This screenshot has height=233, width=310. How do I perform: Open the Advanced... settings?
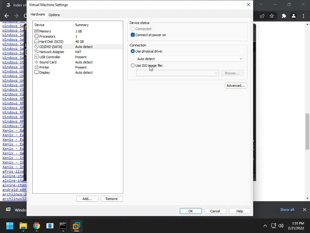pyautogui.click(x=236, y=86)
